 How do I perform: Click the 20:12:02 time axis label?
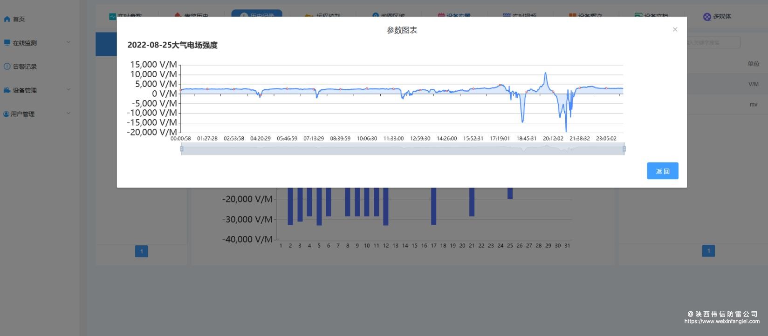(553, 139)
